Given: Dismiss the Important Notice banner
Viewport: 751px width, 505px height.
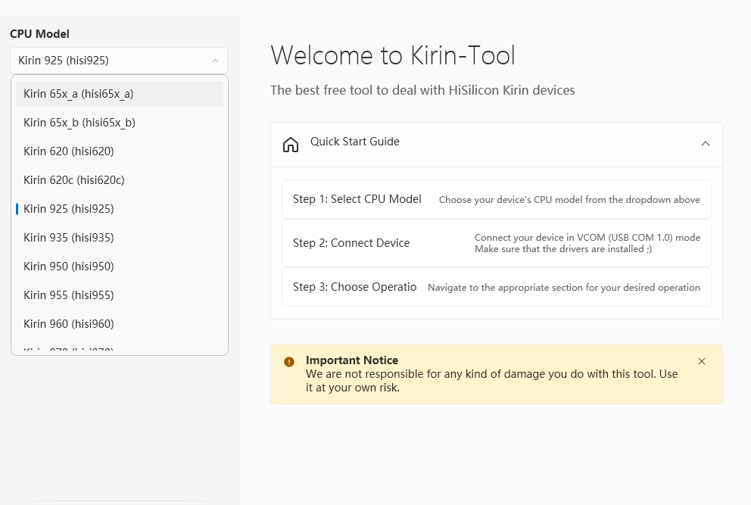Looking at the screenshot, I should point(702,361).
